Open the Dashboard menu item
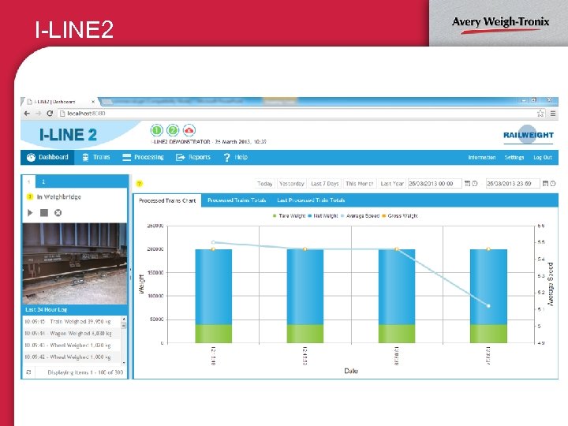This screenshot has height=426, width=568. [47, 157]
